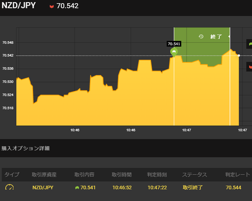Click the 70.541 value in 取引内容 column
This screenshot has height=201, width=252.
(x=88, y=187)
